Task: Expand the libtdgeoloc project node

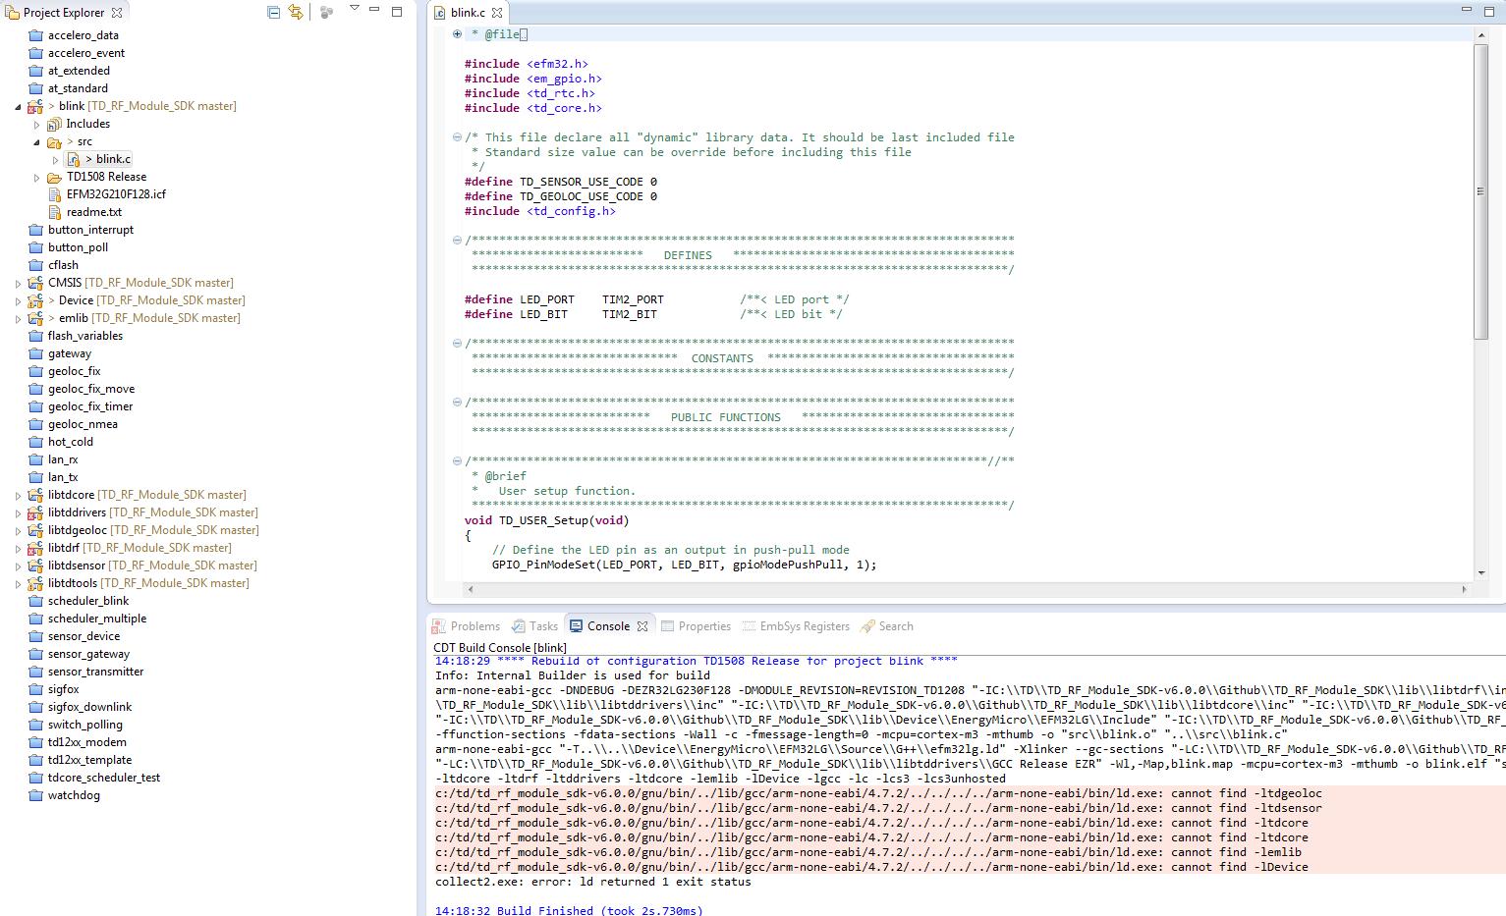Action: (x=18, y=531)
